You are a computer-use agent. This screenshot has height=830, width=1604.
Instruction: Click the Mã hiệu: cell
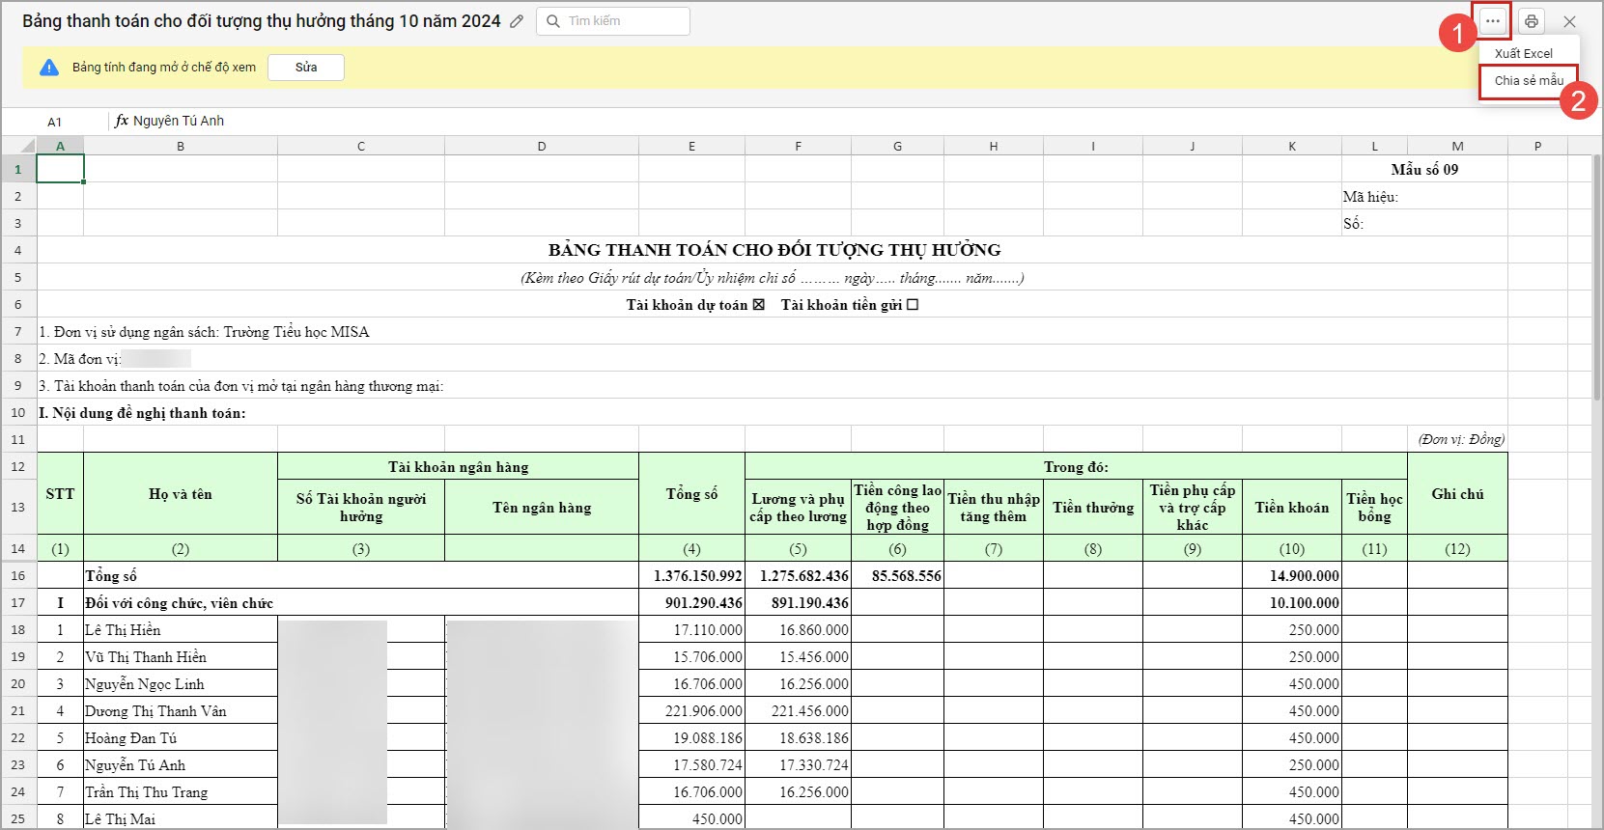[x=1424, y=197]
